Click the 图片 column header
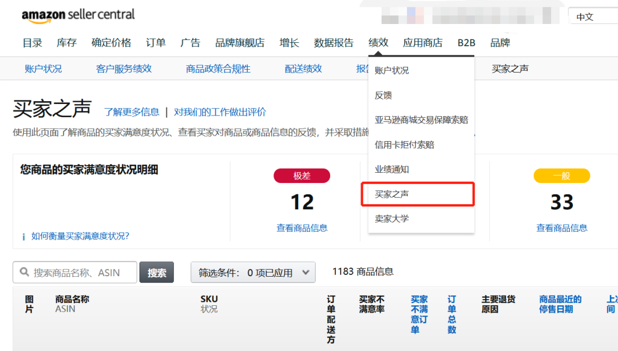The width and height of the screenshot is (618, 351). tap(29, 304)
